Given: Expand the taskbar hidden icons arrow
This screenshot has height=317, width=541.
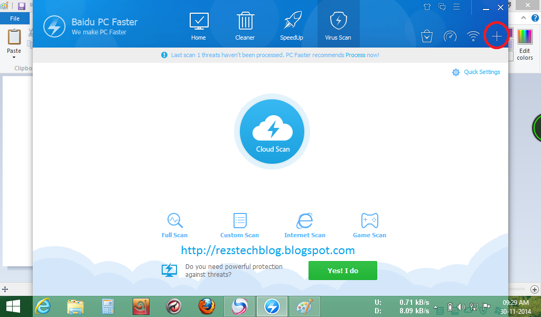Looking at the screenshot, I should 436,306.
